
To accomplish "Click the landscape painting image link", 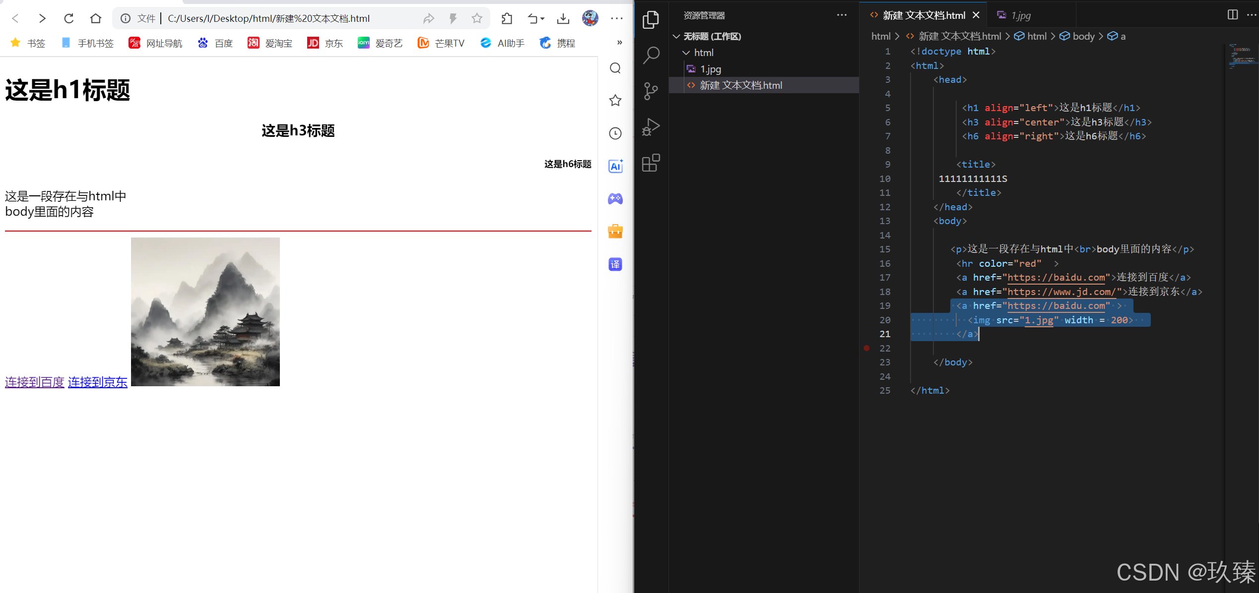I will (205, 312).
